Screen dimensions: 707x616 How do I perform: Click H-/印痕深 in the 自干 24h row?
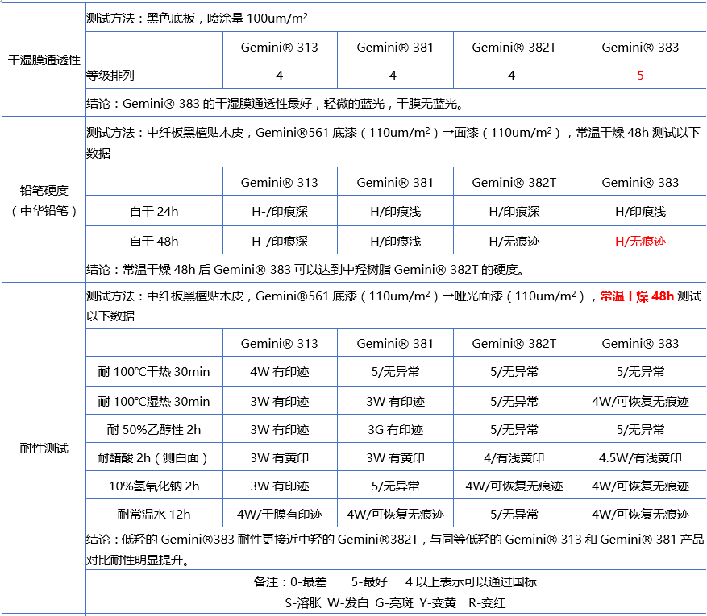[280, 211]
